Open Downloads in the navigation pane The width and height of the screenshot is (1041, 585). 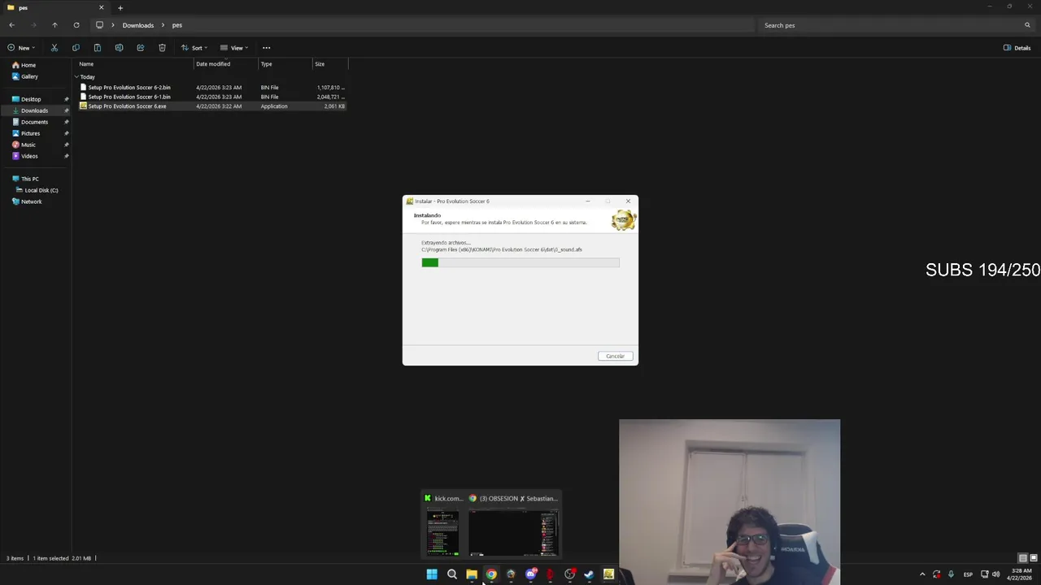pyautogui.click(x=34, y=110)
